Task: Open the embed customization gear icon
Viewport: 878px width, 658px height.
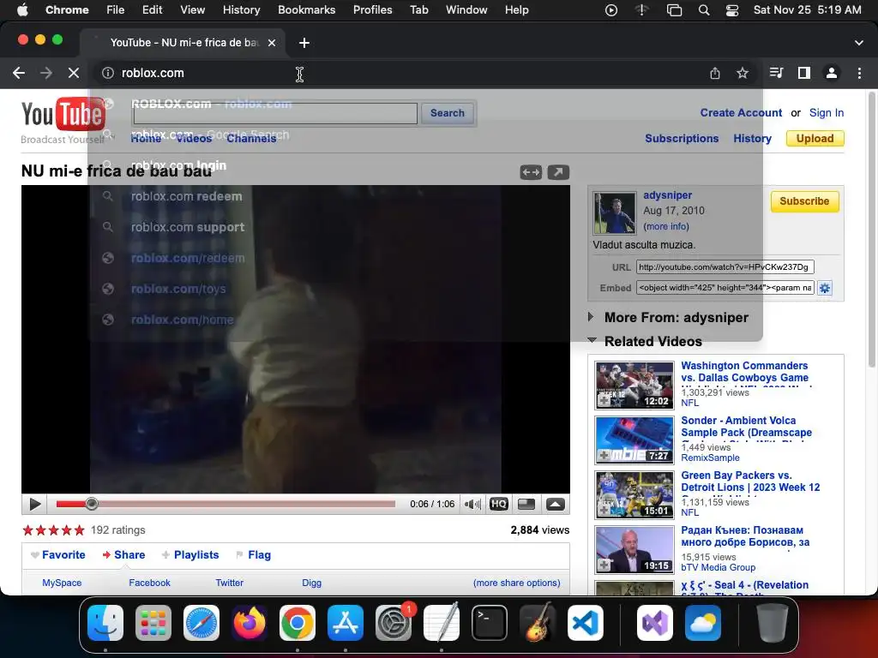Action: point(825,288)
